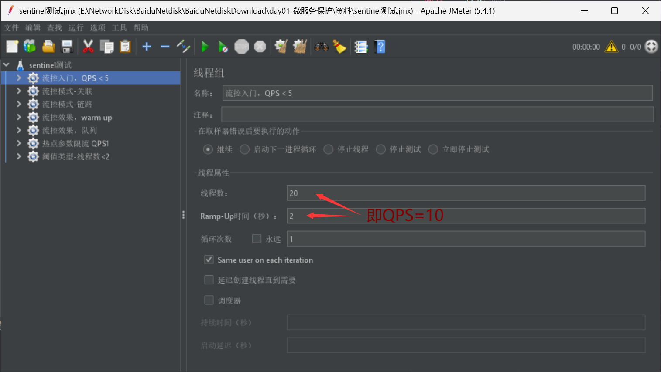Viewport: 661px width, 372px height.
Task: Toggle the 永远 loop forever checkbox
Action: click(257, 239)
